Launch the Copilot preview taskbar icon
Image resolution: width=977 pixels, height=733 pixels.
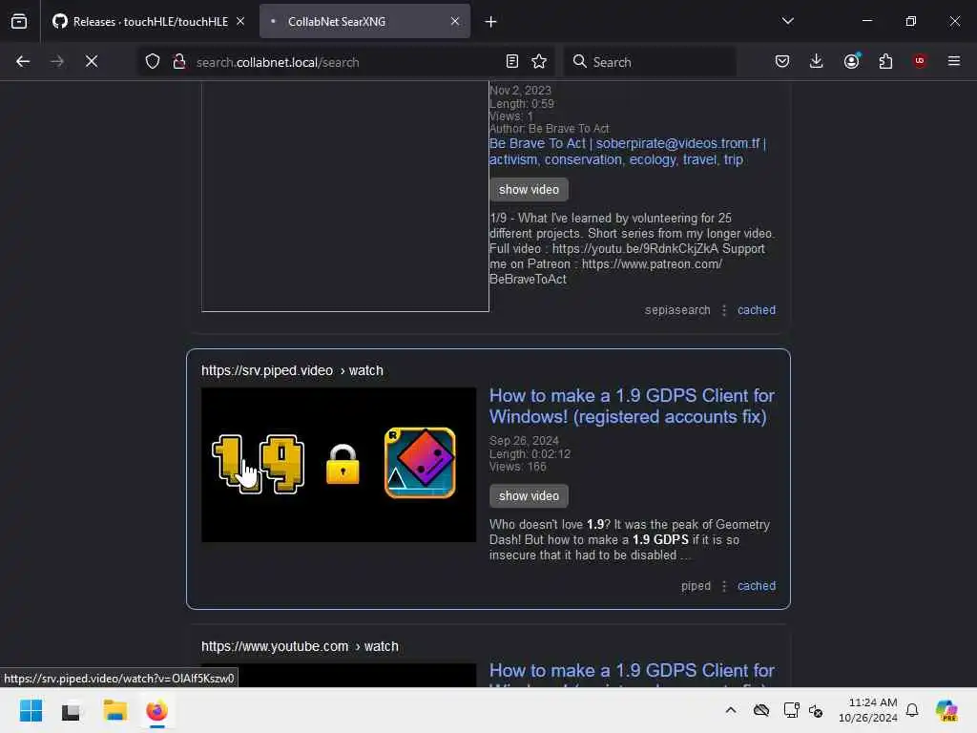click(x=946, y=710)
